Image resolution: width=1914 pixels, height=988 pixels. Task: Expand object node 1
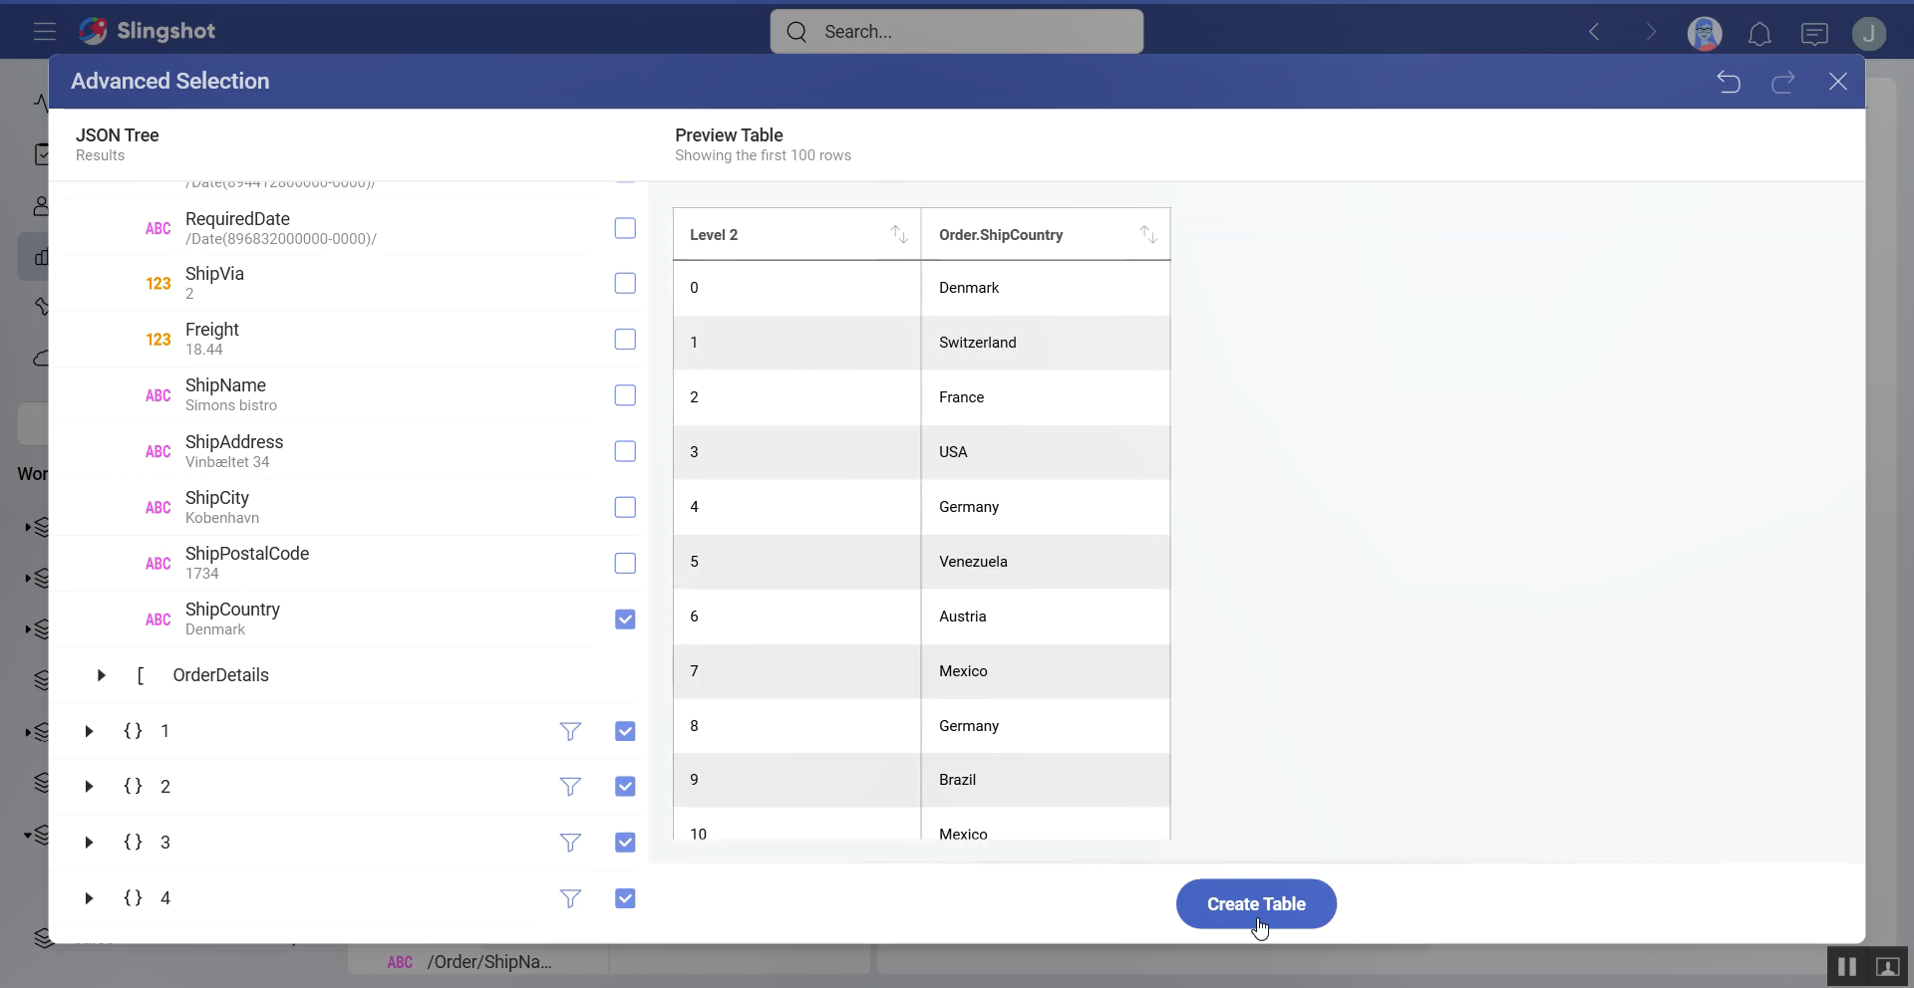pos(89,731)
